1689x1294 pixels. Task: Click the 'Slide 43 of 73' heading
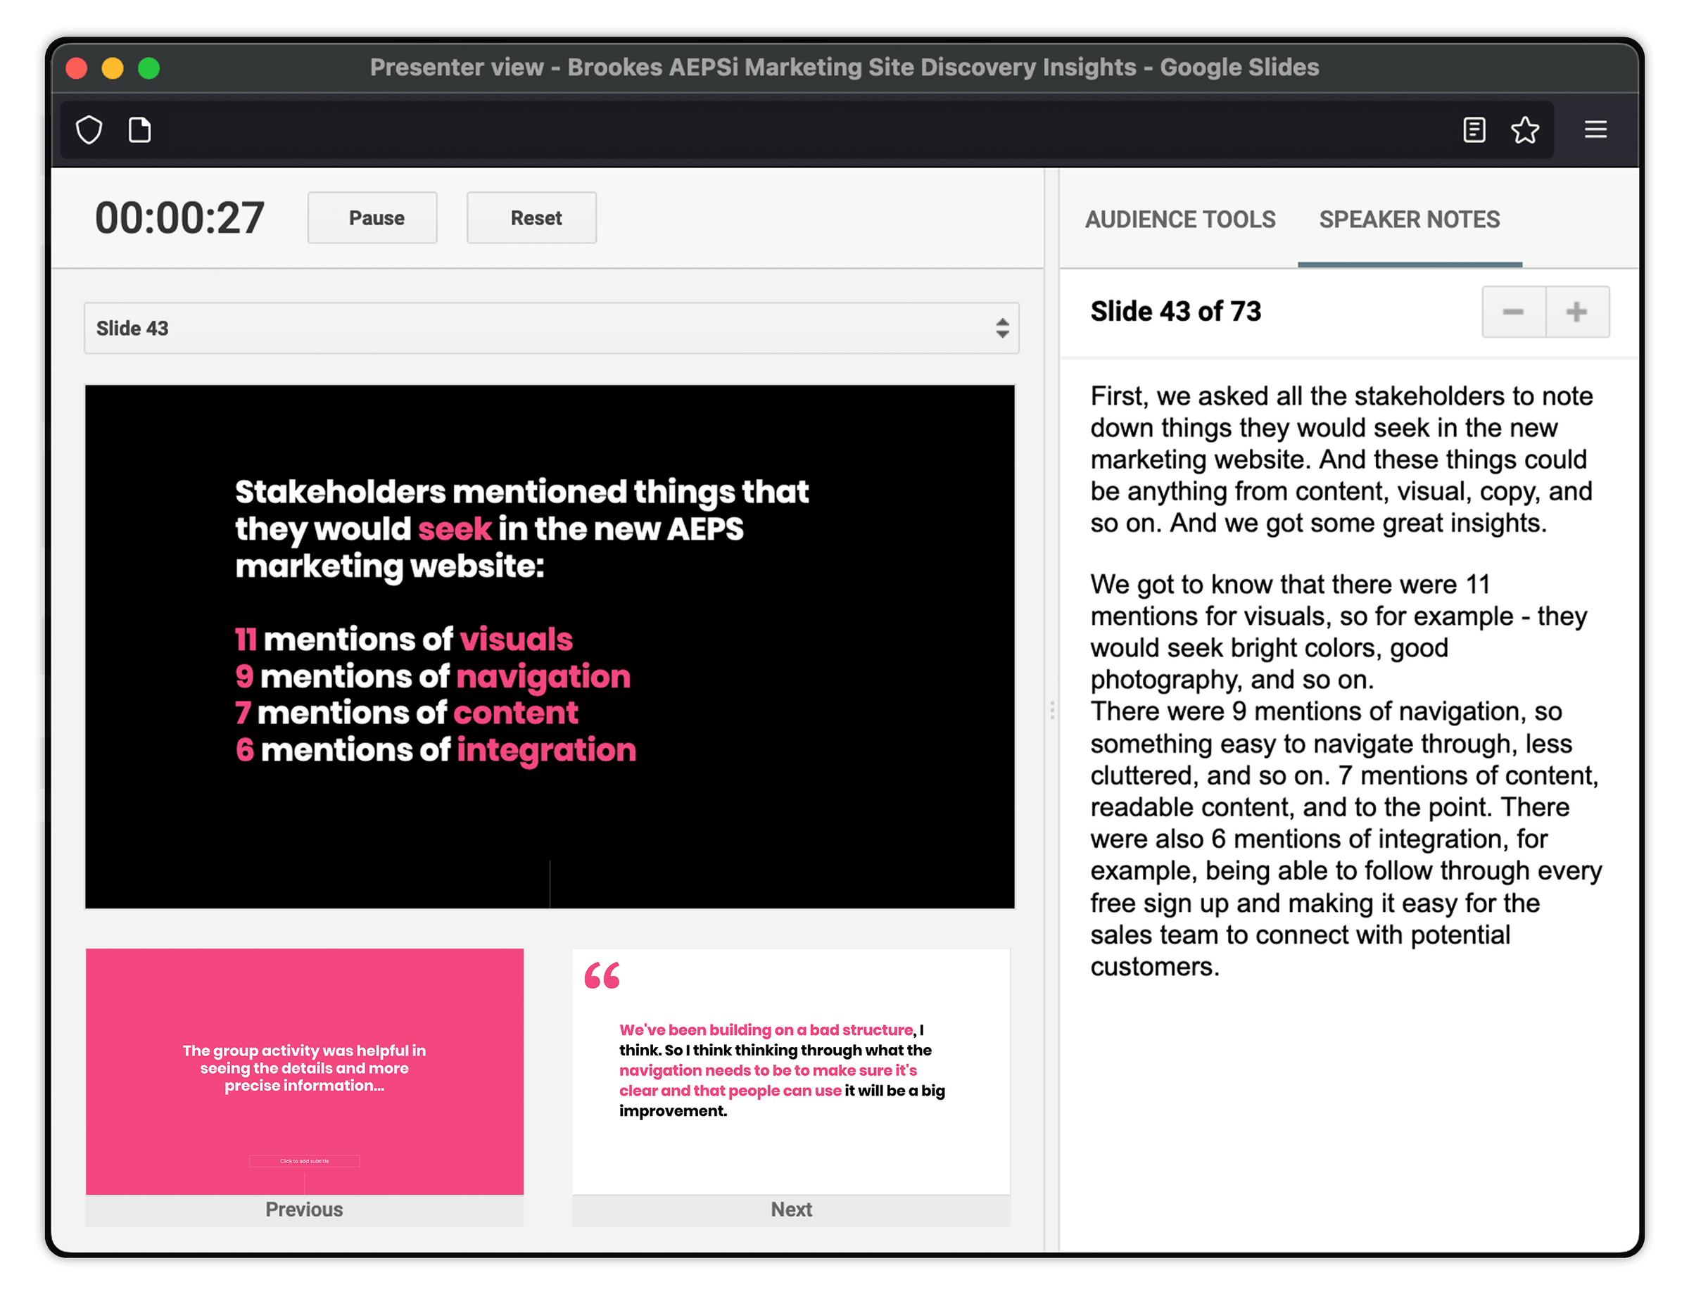1176,312
